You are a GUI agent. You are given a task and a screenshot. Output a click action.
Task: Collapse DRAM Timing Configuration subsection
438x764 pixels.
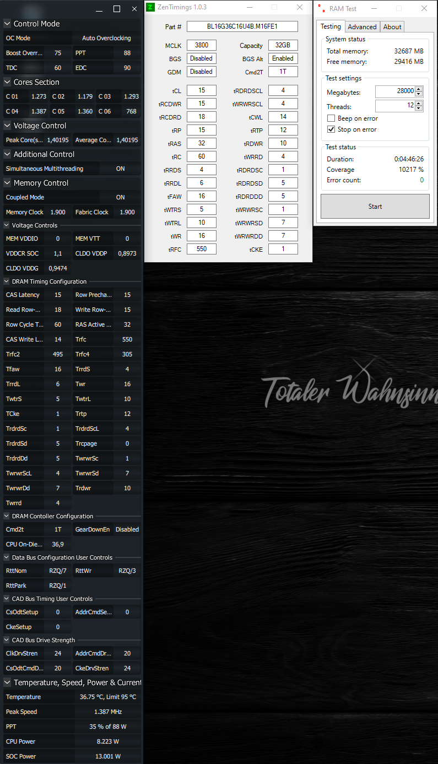(7, 281)
